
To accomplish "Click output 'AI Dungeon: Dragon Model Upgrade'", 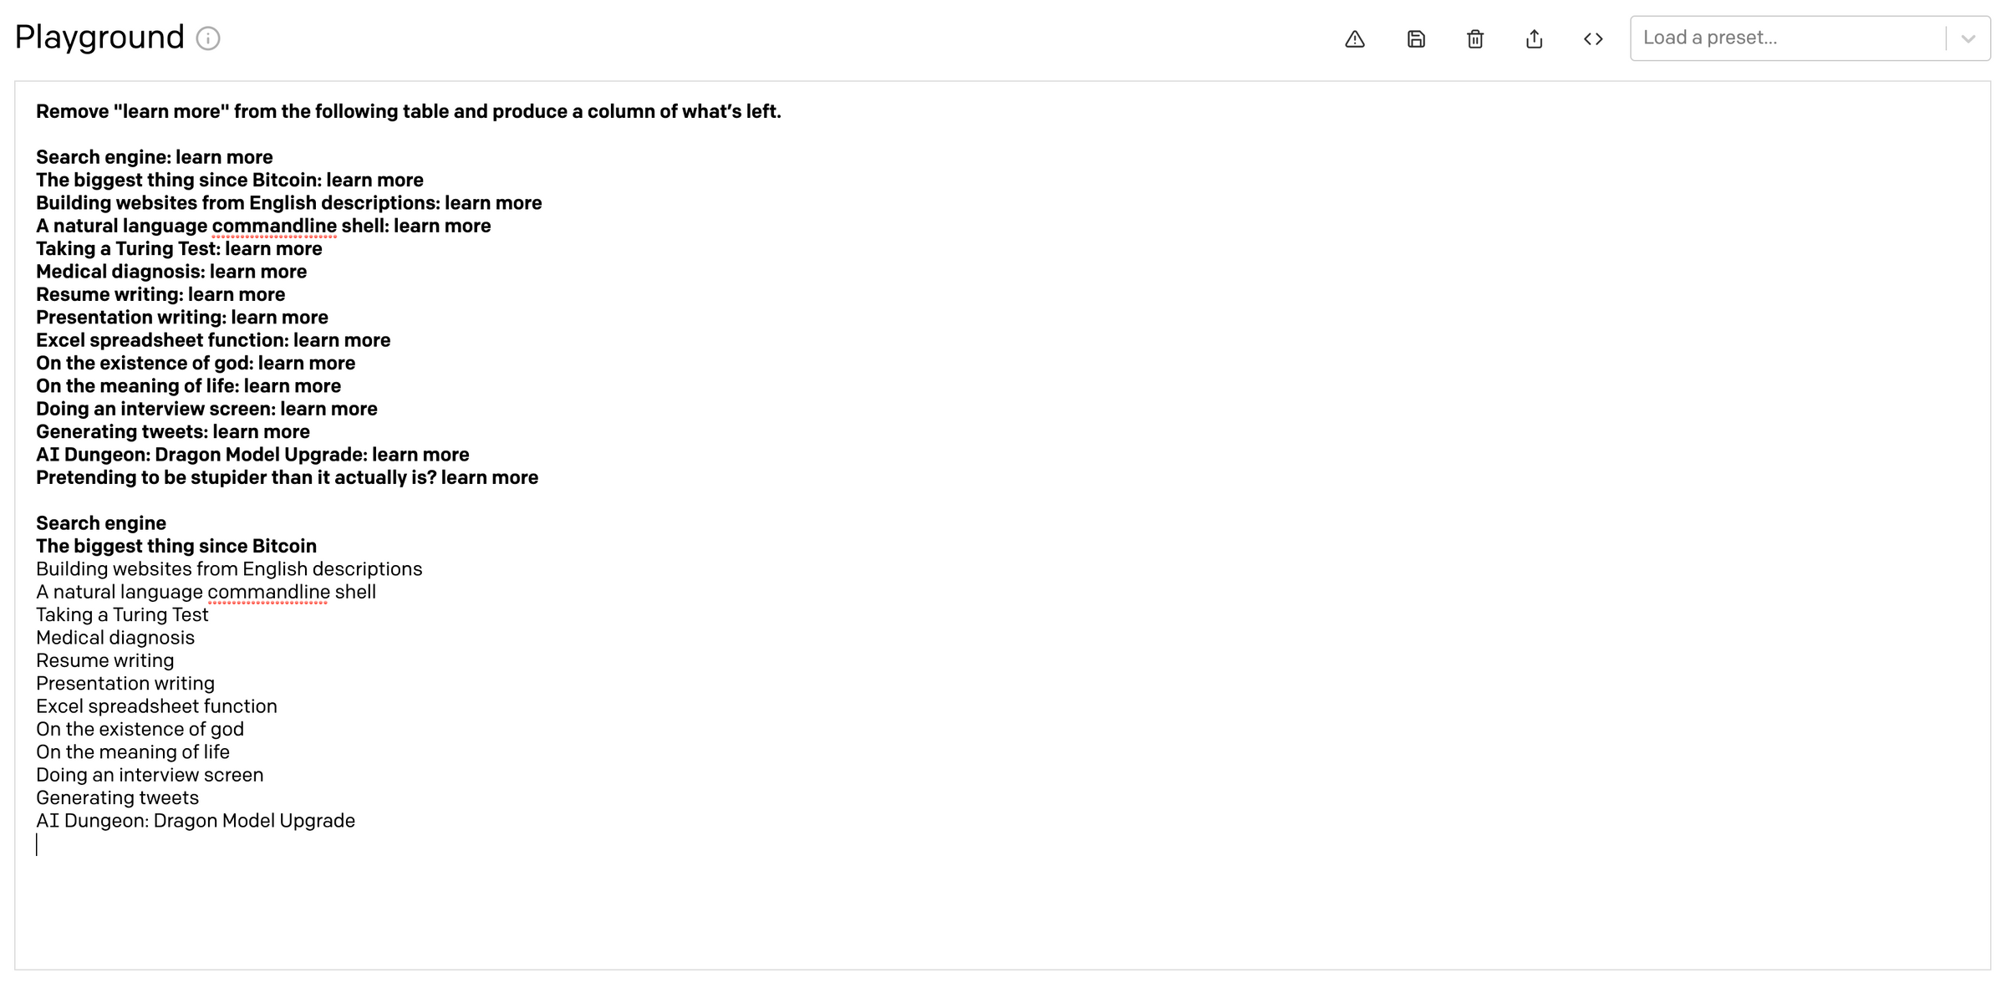I will (196, 821).
